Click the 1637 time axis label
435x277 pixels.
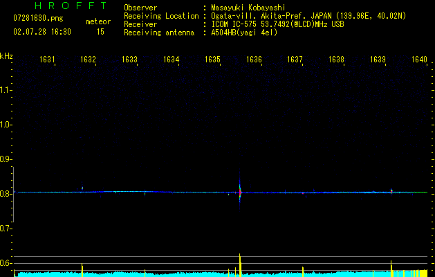tap(295, 59)
